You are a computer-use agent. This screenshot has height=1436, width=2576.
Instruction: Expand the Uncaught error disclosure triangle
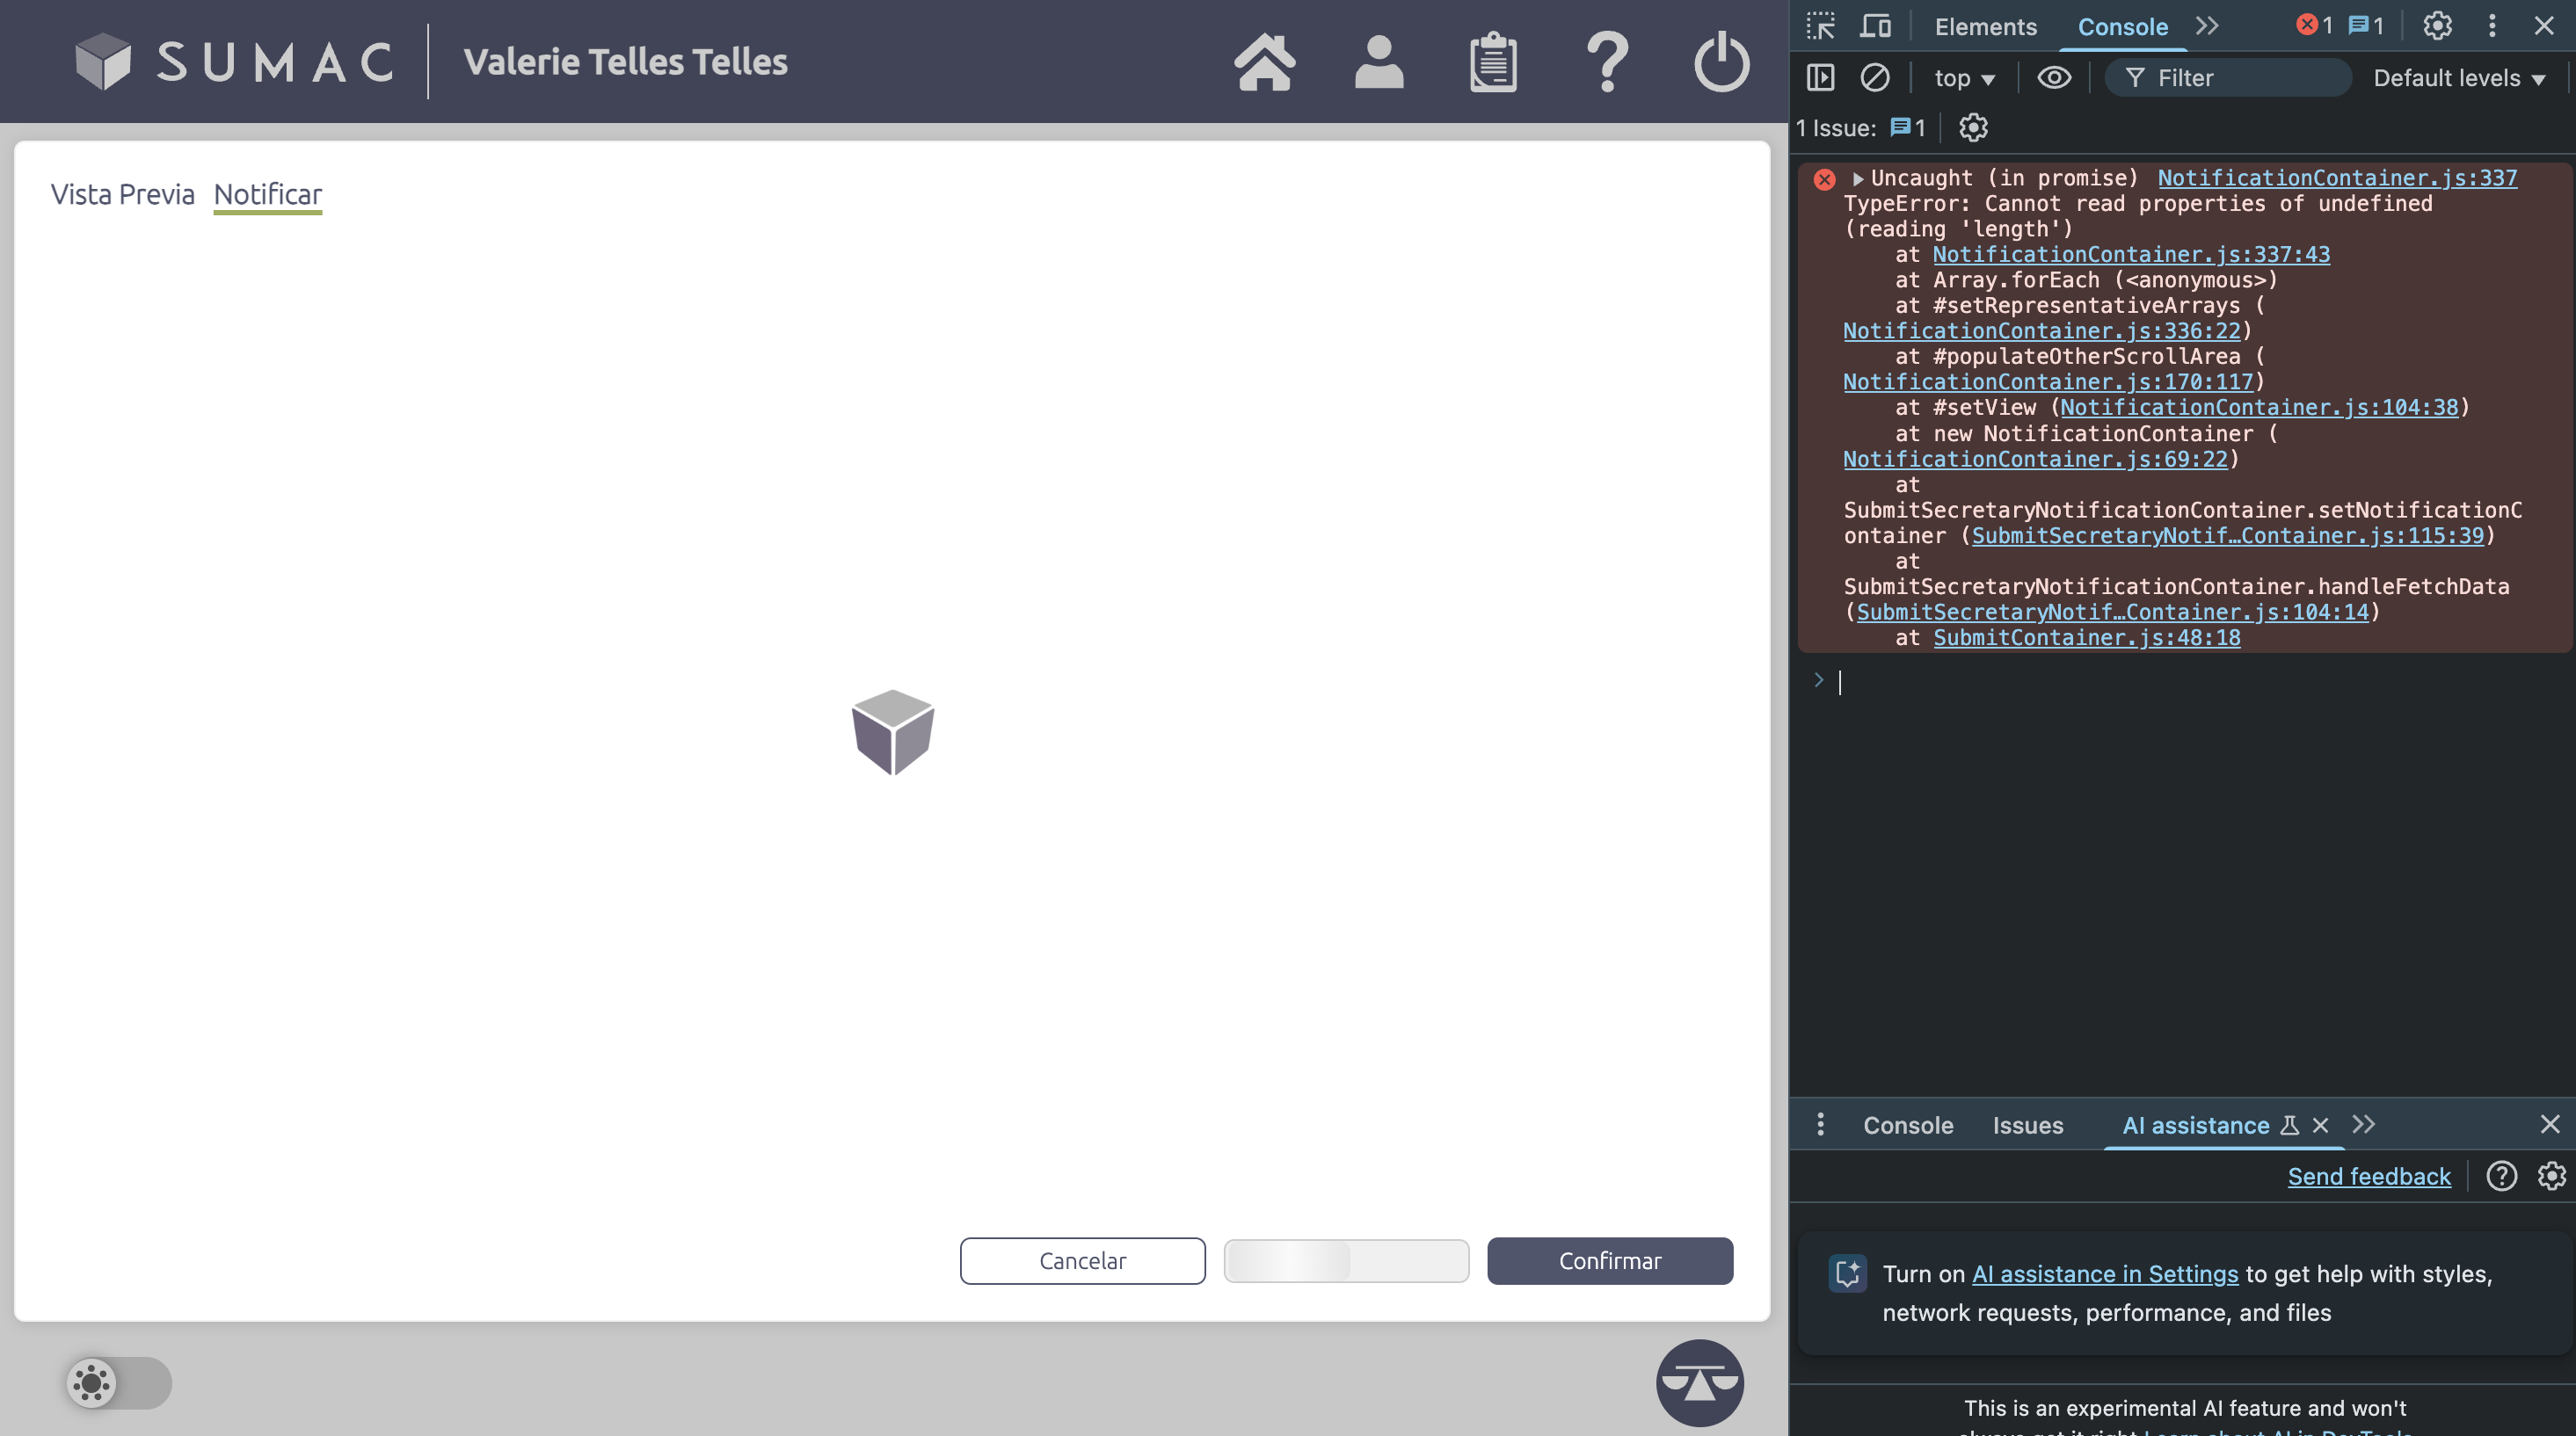point(1857,179)
